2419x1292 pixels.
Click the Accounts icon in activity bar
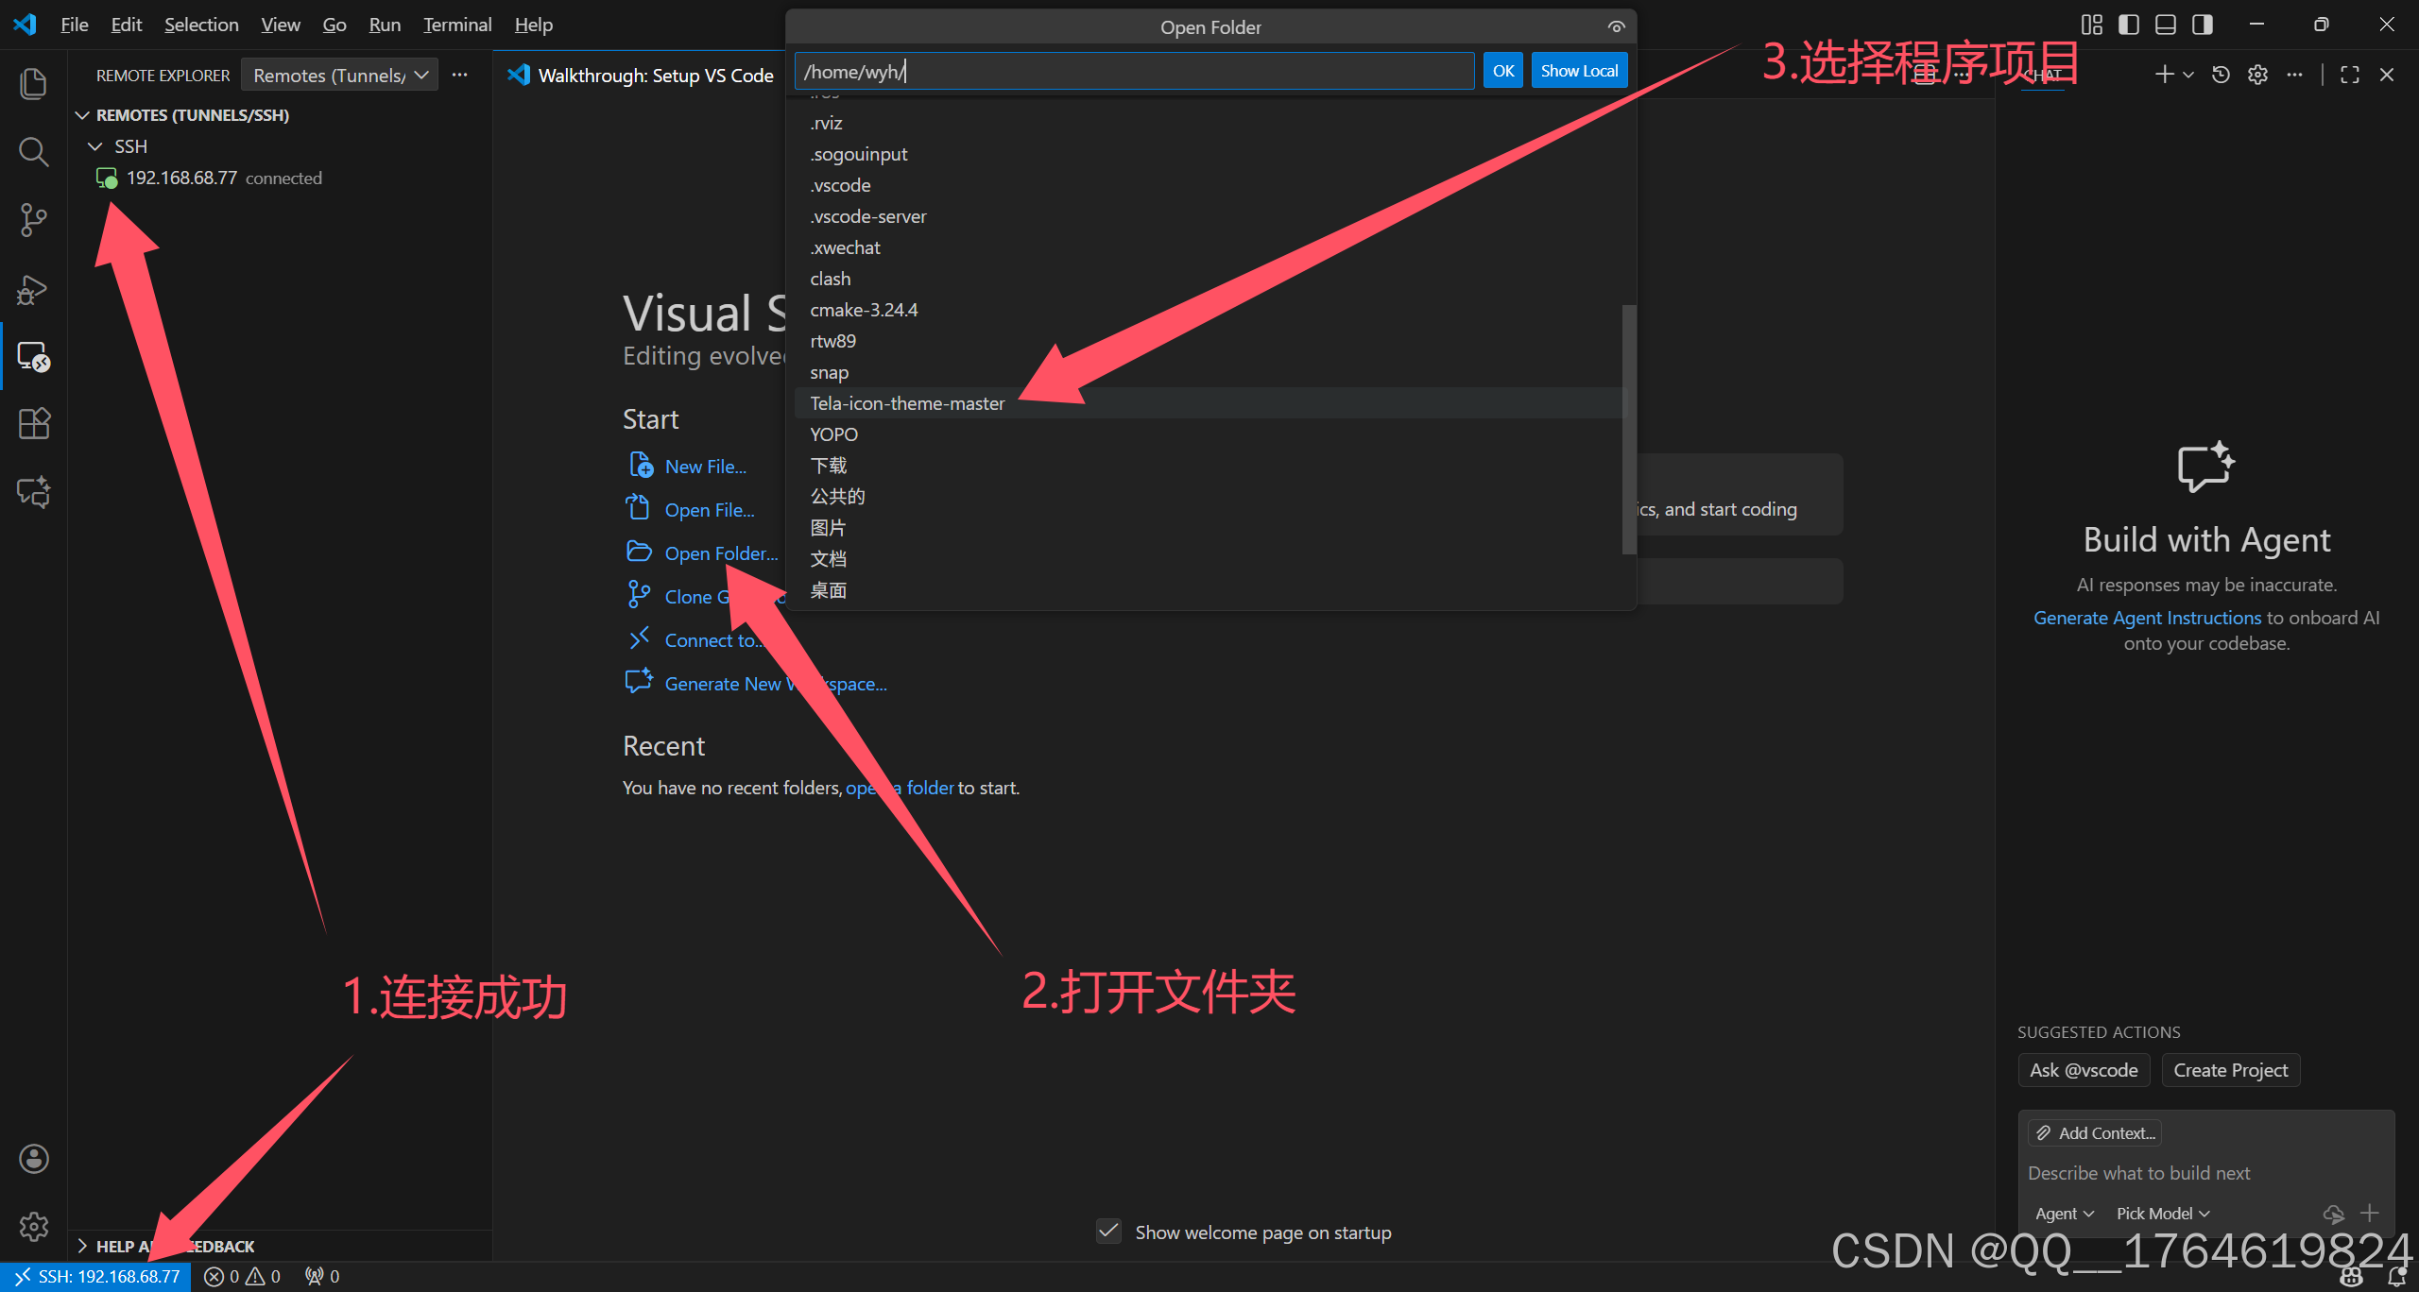click(x=34, y=1159)
